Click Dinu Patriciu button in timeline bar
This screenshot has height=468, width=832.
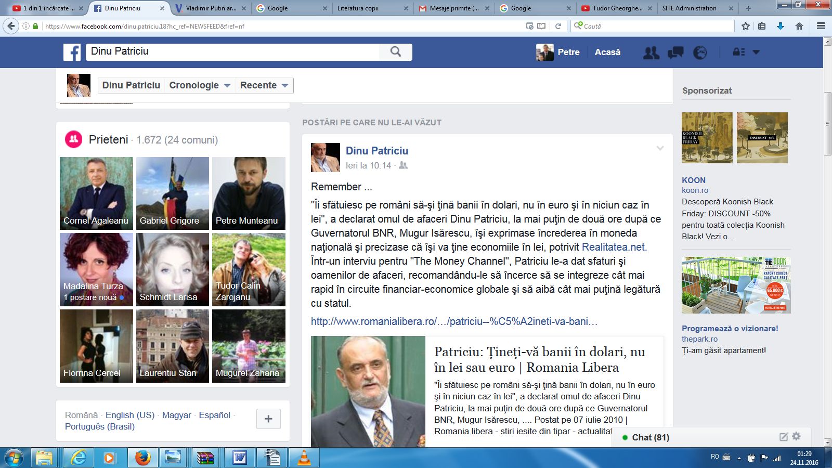coord(131,85)
